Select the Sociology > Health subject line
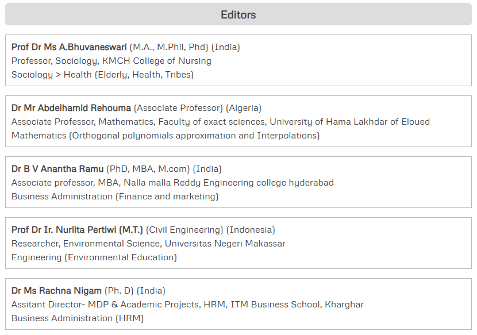477x335 pixels. pos(102,75)
